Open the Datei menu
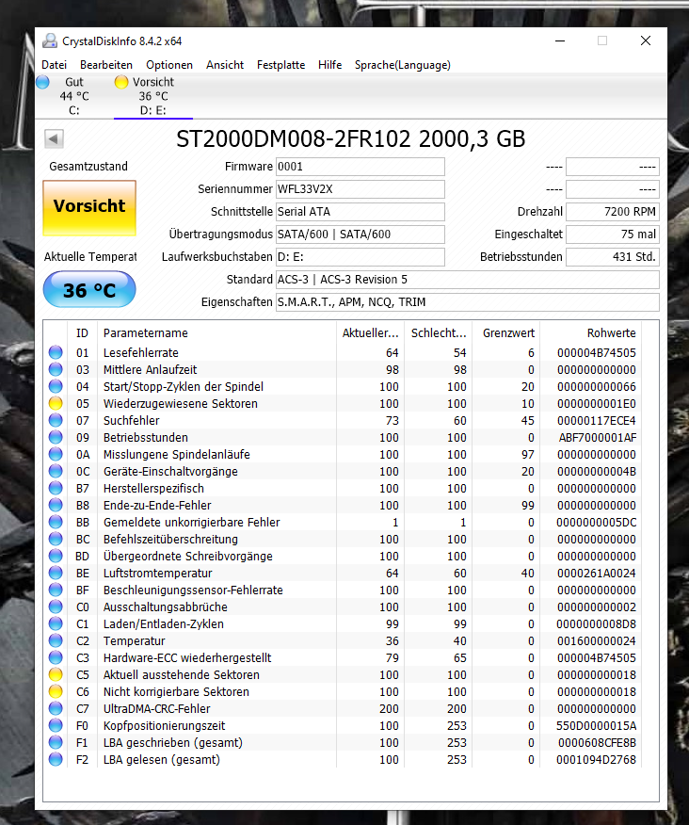Viewport: 689px width, 825px height. coord(55,65)
